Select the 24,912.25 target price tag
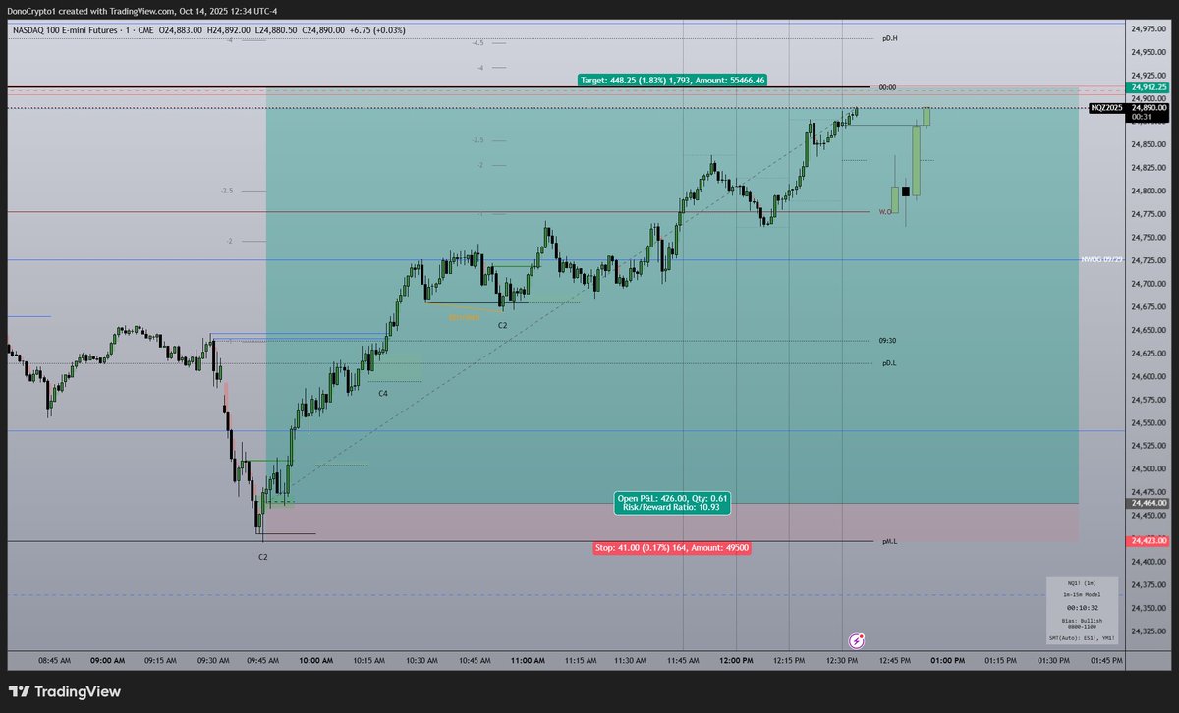Viewport: 1179px width, 713px height. pos(1149,86)
